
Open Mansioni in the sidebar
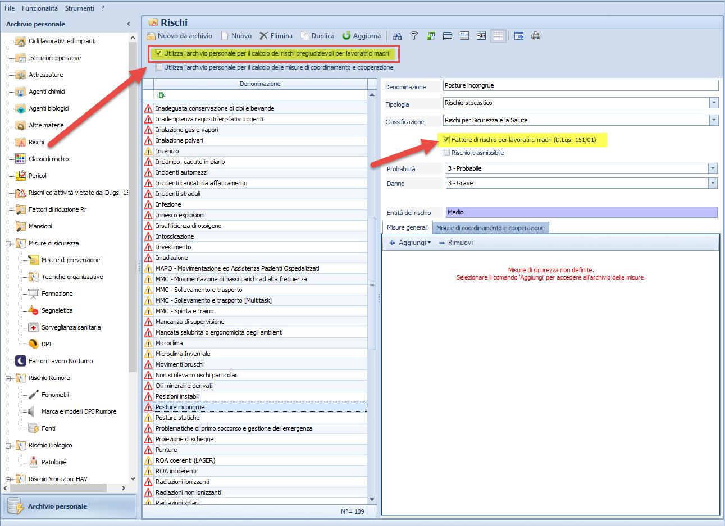pyautogui.click(x=40, y=226)
